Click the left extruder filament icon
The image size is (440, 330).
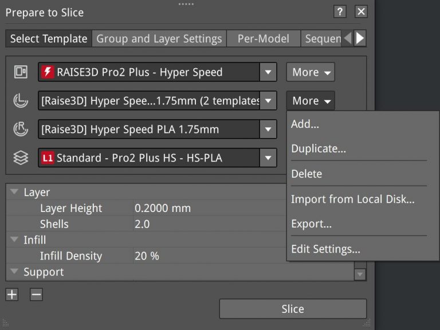pos(21,100)
